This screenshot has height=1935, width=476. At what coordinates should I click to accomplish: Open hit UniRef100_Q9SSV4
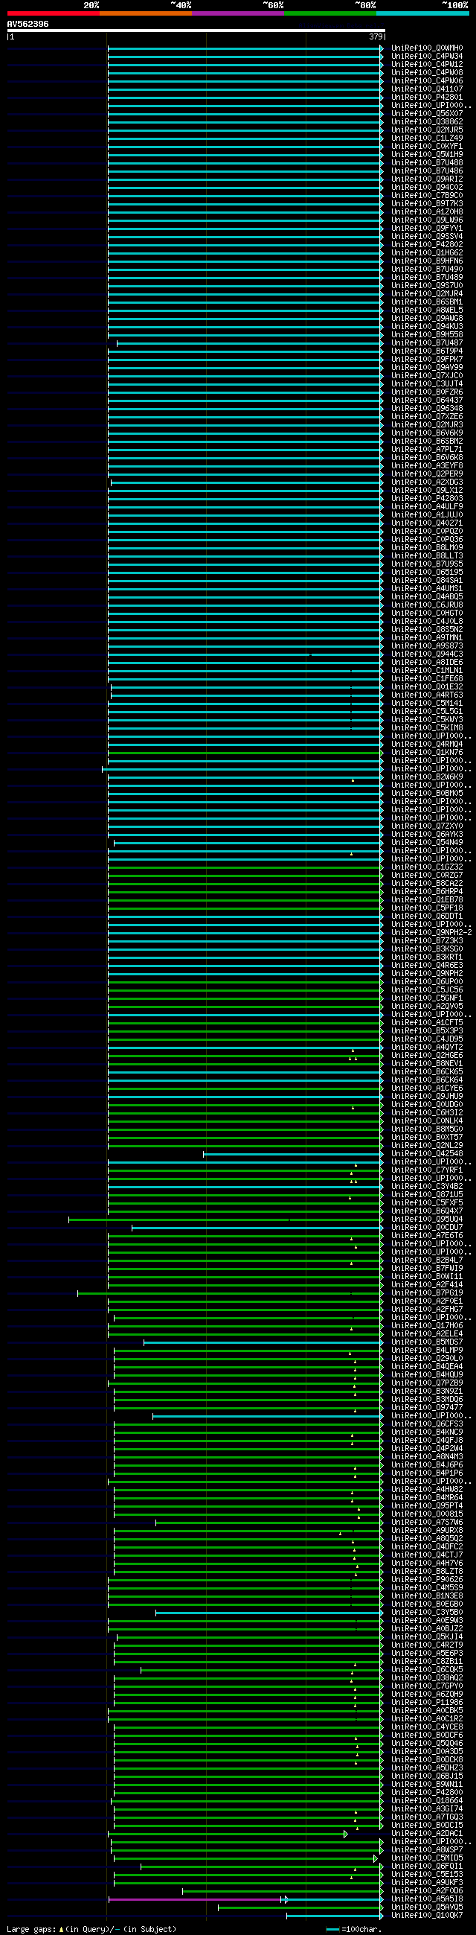coord(427,237)
